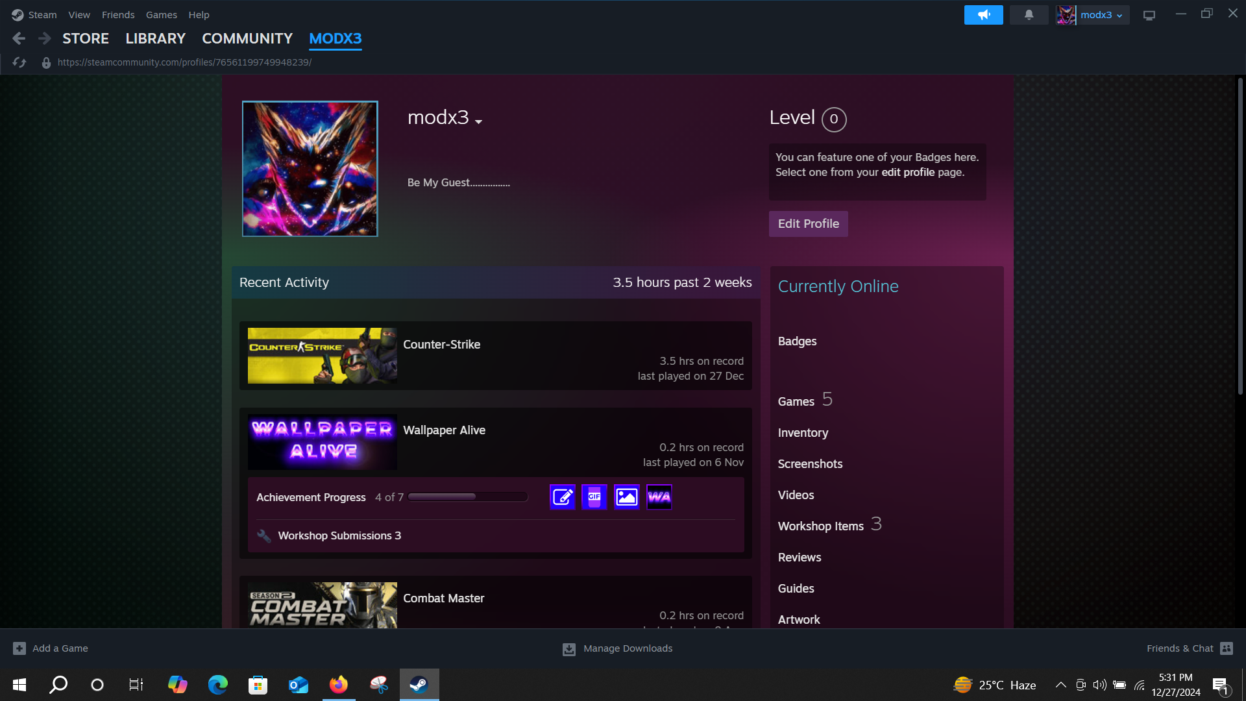Click the GIF achievement icon

[594, 497]
